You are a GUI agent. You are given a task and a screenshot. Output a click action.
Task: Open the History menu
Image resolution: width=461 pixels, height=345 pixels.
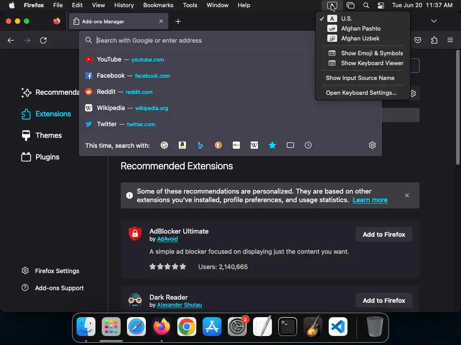pyautogui.click(x=124, y=5)
